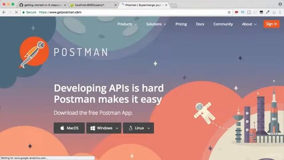
Task: Click the eyedropper extension icon
Action: 268,12
